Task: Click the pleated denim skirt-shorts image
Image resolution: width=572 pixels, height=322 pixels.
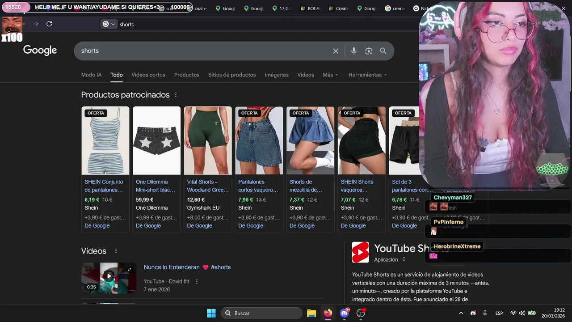Action: pyautogui.click(x=310, y=140)
